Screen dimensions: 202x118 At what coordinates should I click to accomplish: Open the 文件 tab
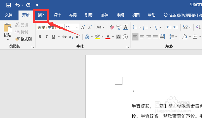(x=9, y=15)
